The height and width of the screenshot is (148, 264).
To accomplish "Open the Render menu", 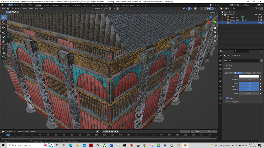I will (x=16, y=5).
